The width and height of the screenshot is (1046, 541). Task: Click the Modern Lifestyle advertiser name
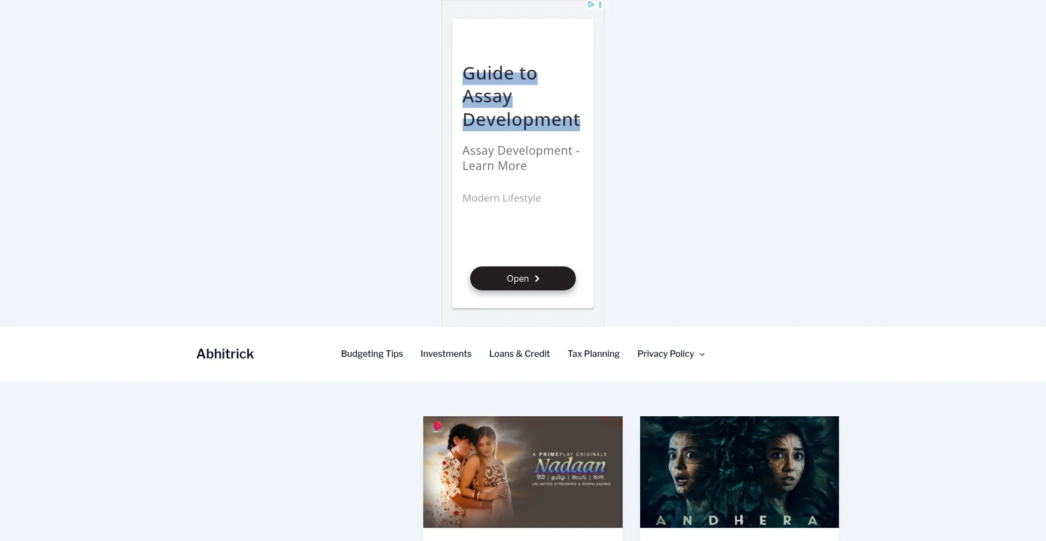point(501,198)
